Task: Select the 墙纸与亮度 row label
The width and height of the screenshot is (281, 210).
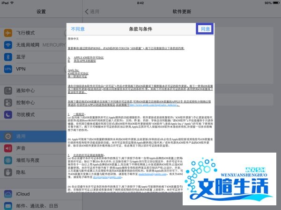Action: click(28, 160)
